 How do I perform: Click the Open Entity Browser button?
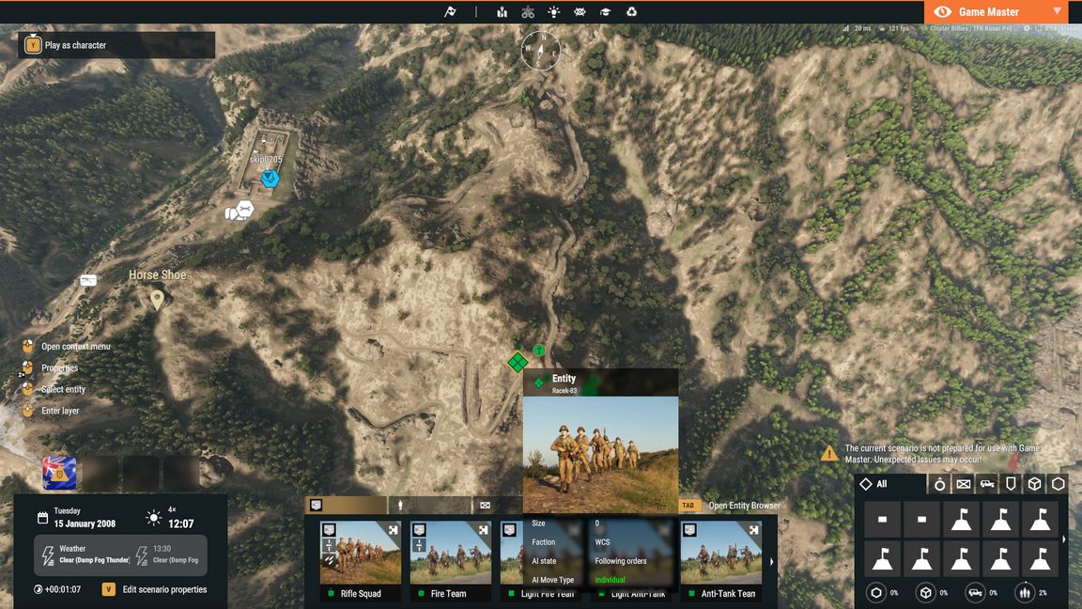pyautogui.click(x=730, y=506)
